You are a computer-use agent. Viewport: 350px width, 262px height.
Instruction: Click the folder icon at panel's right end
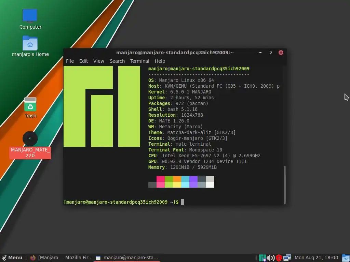(x=346, y=258)
